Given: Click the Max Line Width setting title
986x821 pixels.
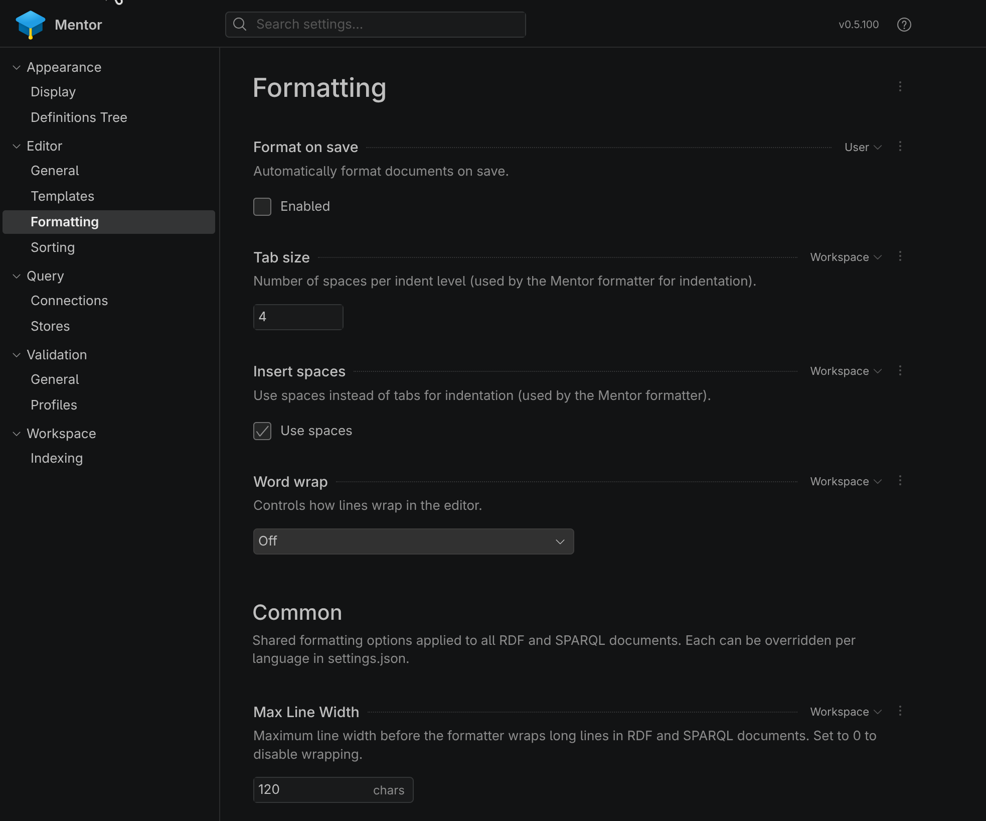Looking at the screenshot, I should pos(306,712).
